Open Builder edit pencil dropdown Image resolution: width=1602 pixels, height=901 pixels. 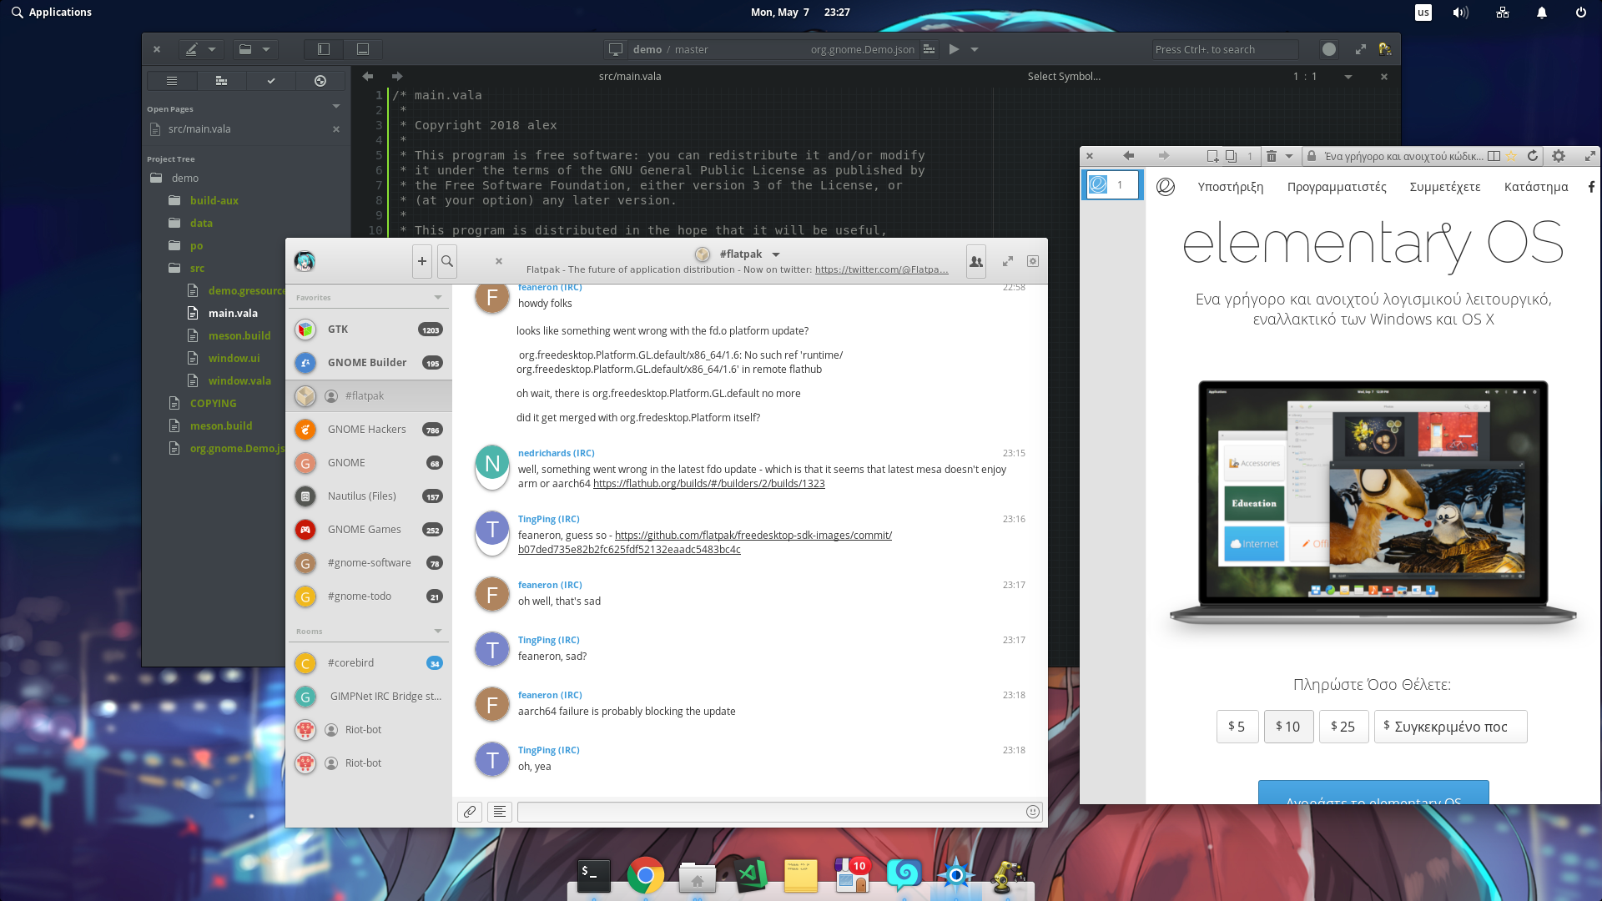[201, 49]
